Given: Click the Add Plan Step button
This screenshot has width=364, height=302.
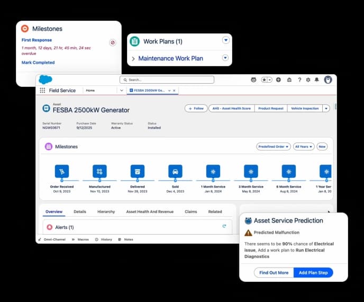Looking at the screenshot, I should point(313,272).
